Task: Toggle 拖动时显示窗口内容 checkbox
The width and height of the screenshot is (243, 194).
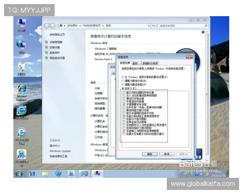Action: [124, 110]
